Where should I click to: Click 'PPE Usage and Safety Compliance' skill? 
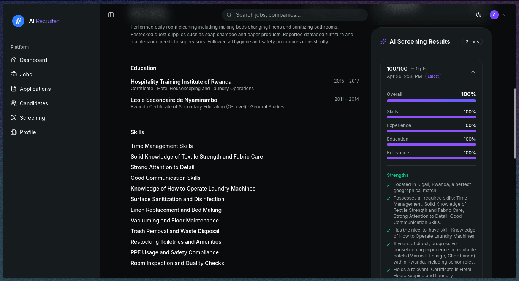(175, 252)
